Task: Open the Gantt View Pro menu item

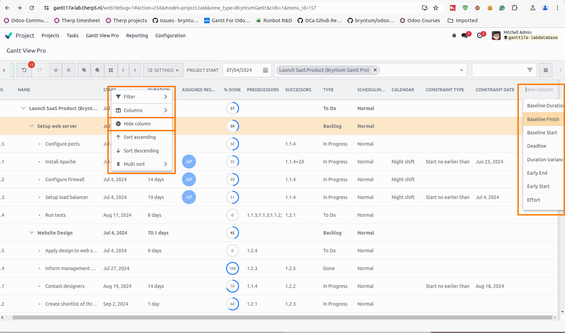Action: [x=102, y=36]
